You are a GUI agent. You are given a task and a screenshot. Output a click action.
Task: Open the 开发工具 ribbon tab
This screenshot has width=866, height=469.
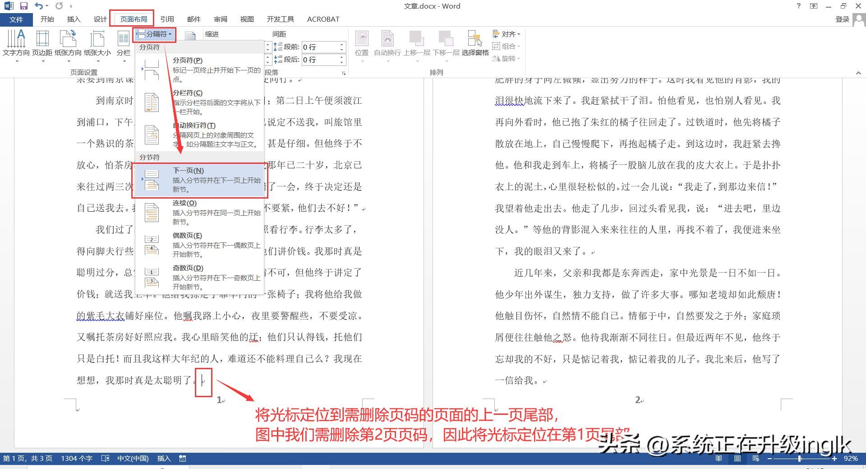click(280, 19)
